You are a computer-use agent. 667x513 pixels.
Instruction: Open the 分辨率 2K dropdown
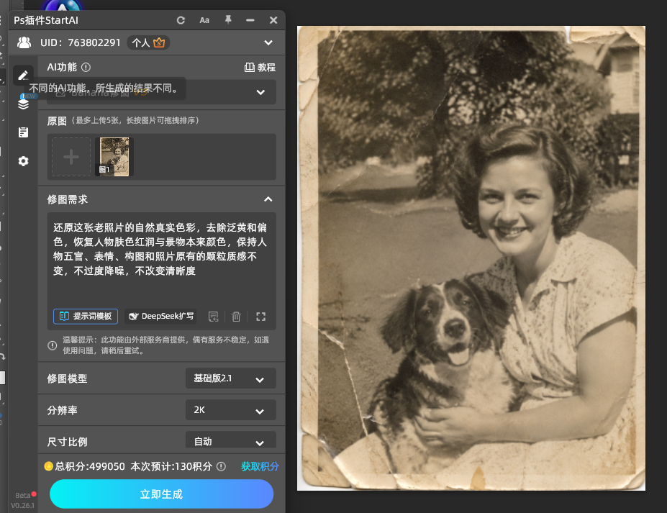click(x=230, y=410)
